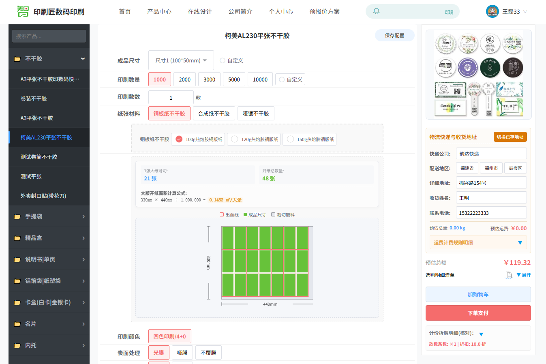
Task: Click the folder icon beside 不干胶
Action: pos(17,59)
